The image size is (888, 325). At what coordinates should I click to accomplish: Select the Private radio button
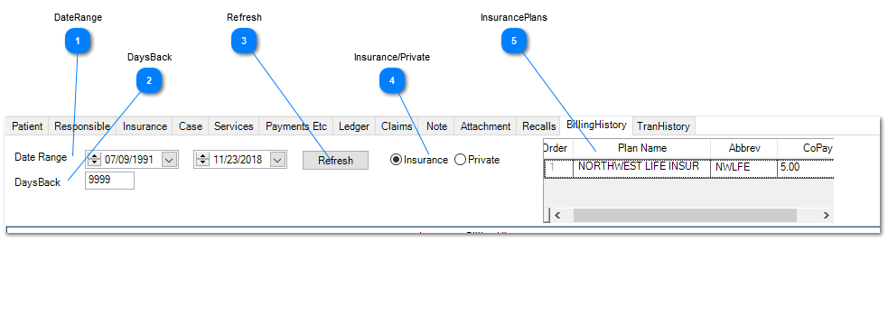477,160
